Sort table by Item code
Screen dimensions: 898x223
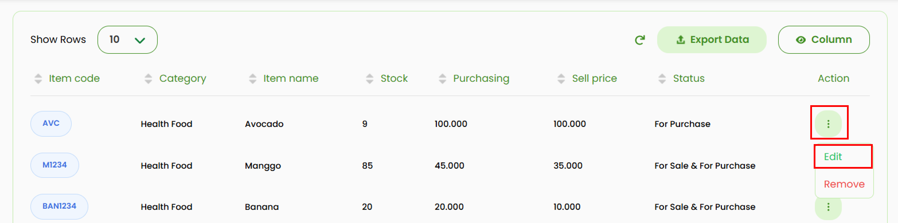(38, 79)
